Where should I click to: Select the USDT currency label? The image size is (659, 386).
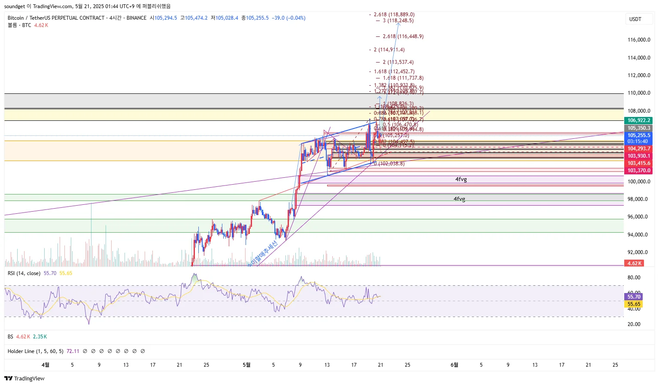pyautogui.click(x=635, y=19)
